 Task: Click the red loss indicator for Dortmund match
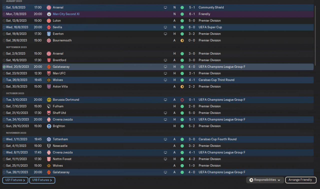pos(182,100)
